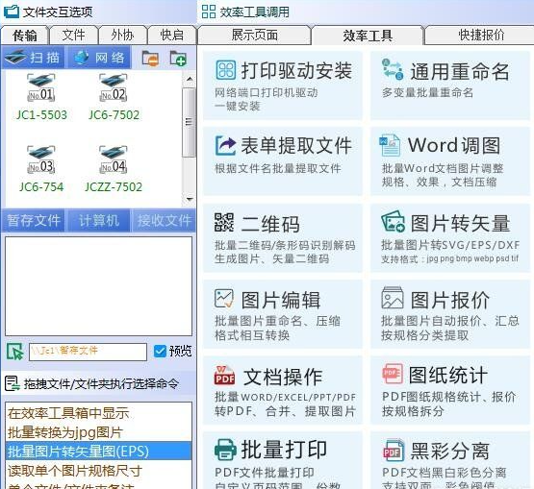
Task: Click the 扫描 button
Action: click(x=33, y=58)
